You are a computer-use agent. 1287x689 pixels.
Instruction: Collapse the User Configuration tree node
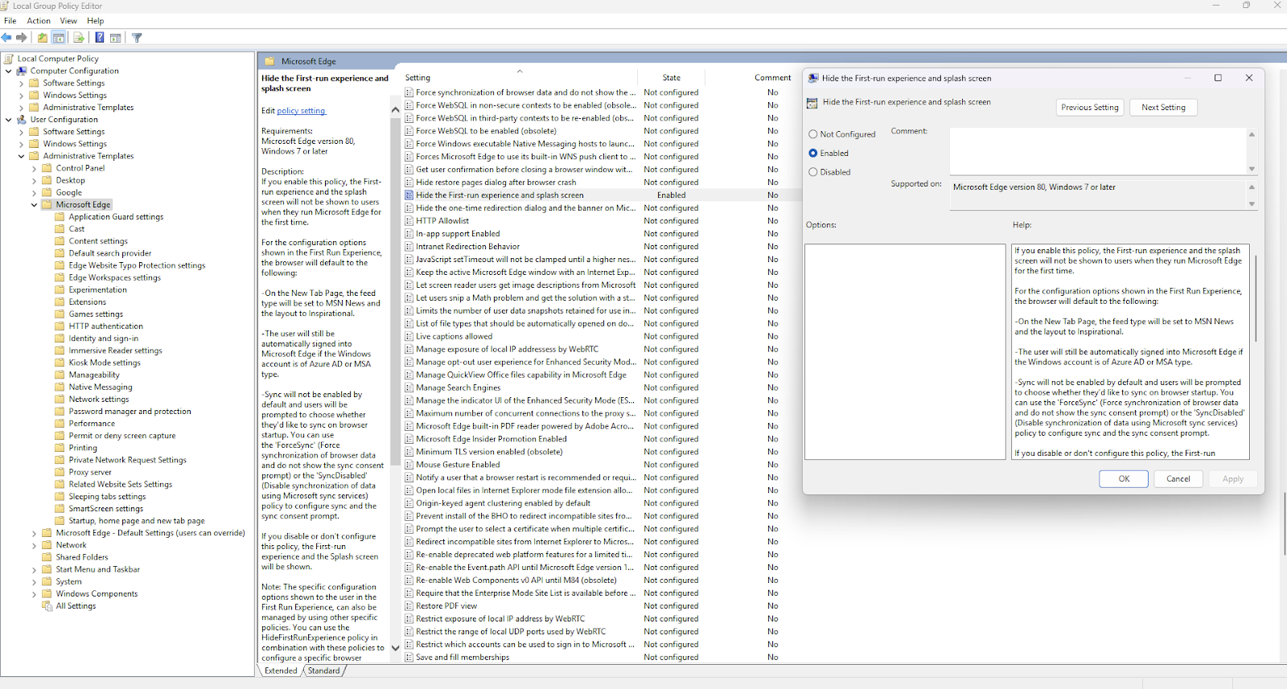[x=9, y=120]
